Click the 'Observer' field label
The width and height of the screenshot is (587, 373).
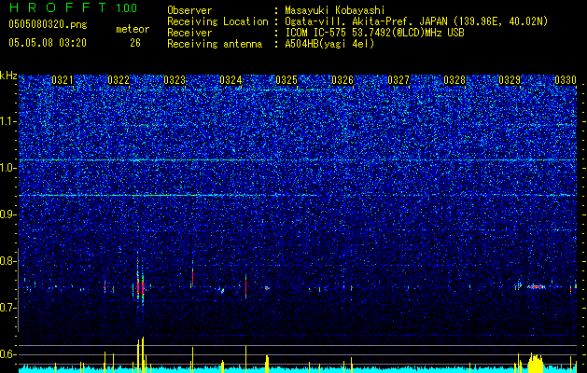tap(189, 10)
